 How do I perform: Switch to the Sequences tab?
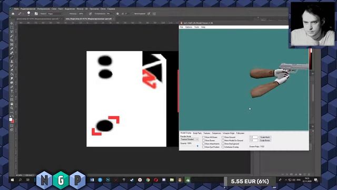(216, 133)
